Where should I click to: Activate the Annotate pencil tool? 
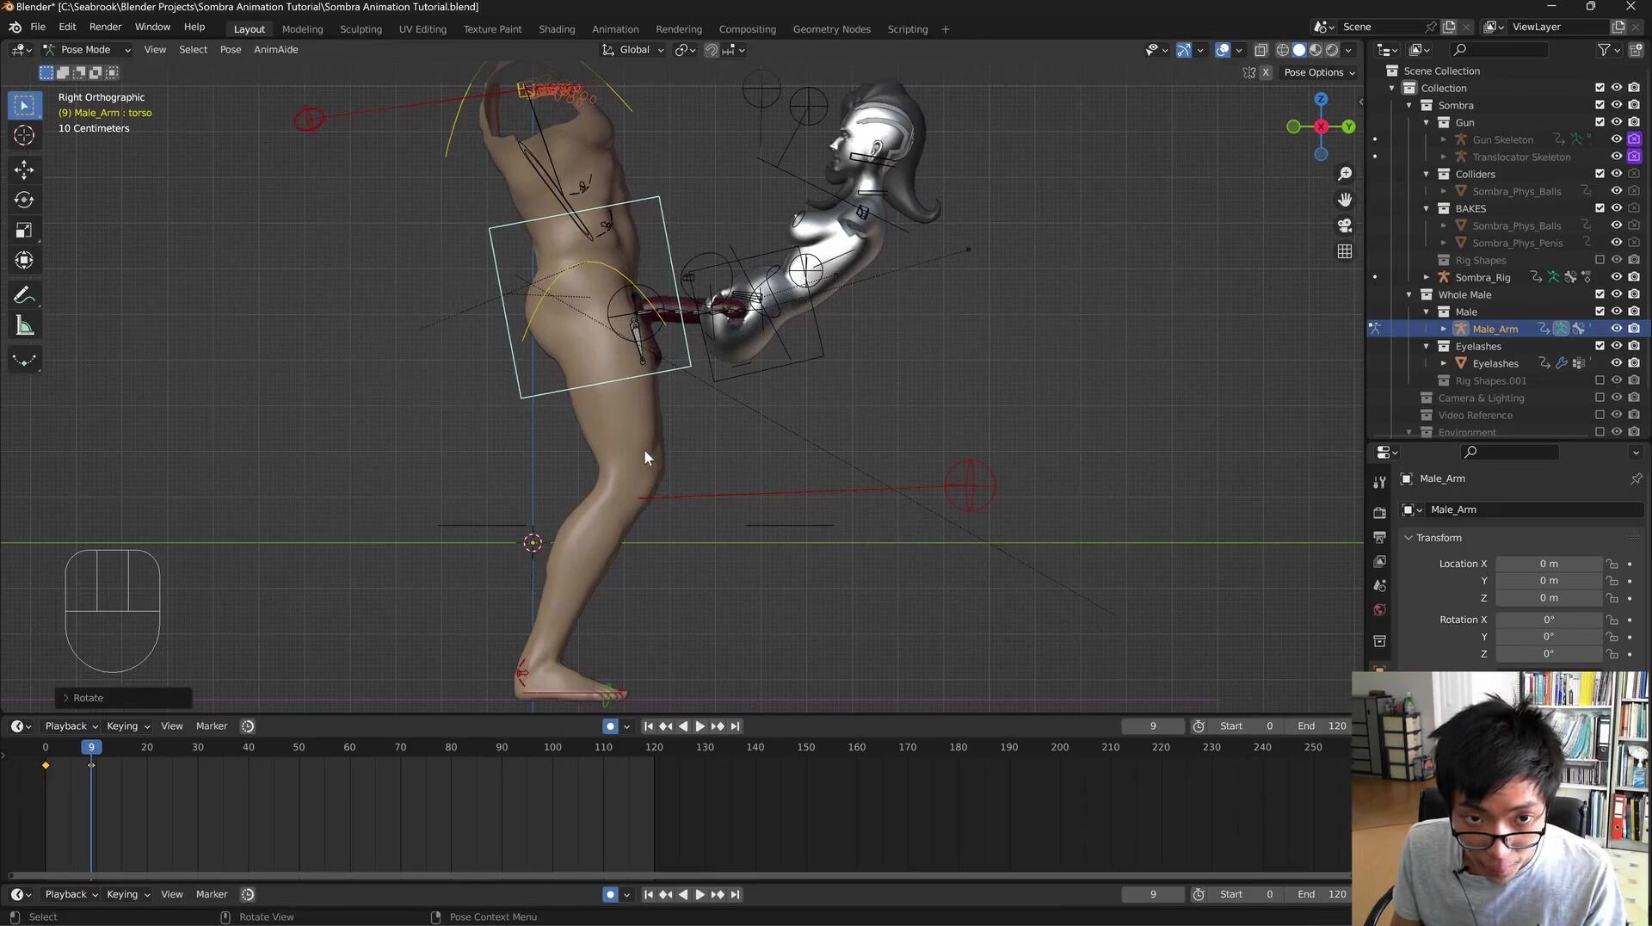[24, 296]
